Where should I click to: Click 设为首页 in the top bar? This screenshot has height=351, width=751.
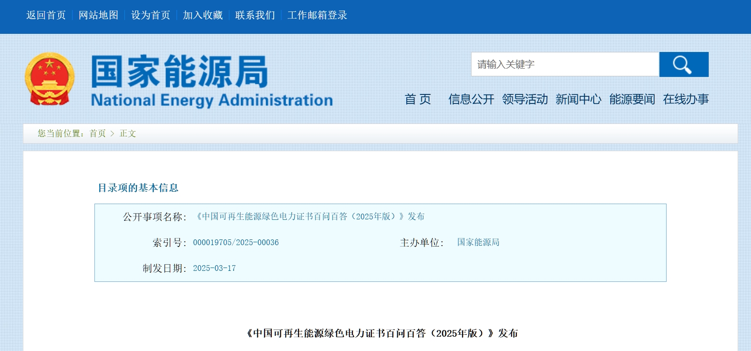pos(151,15)
